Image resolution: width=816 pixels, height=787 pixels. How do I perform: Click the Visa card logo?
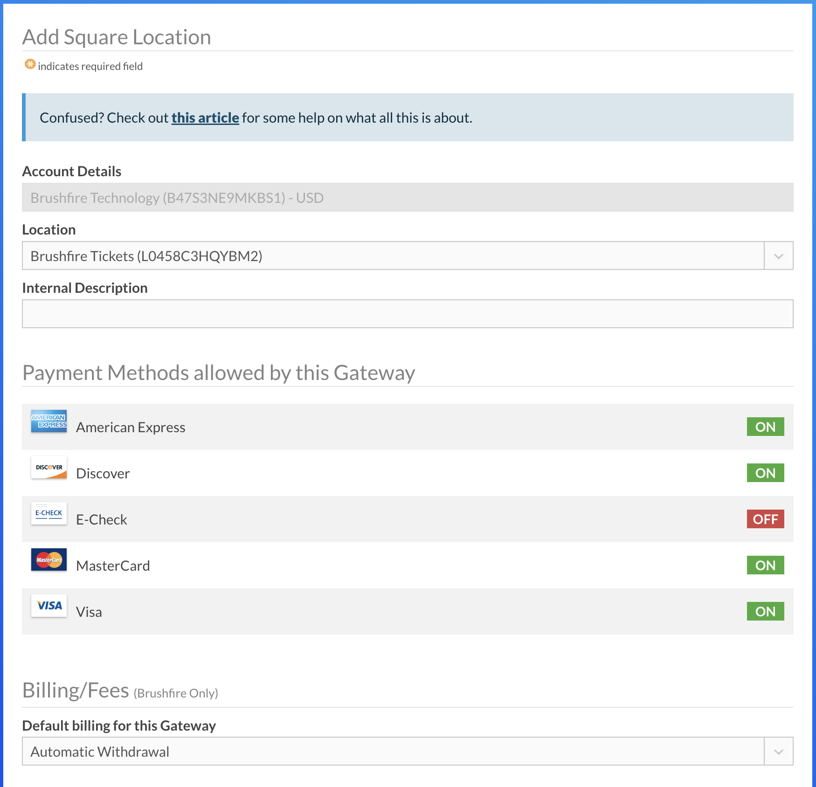tap(49, 606)
